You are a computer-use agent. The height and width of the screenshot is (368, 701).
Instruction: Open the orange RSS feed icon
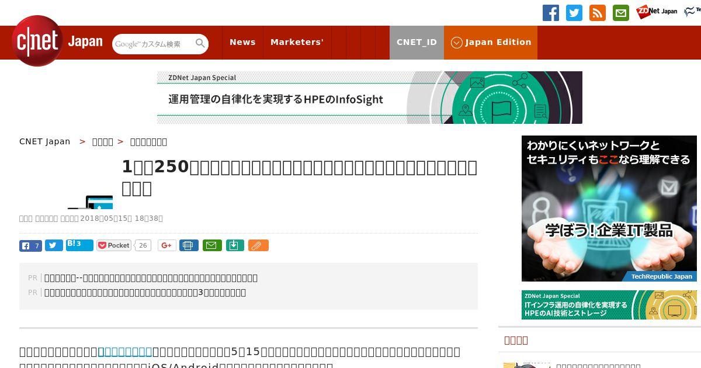coord(598,13)
